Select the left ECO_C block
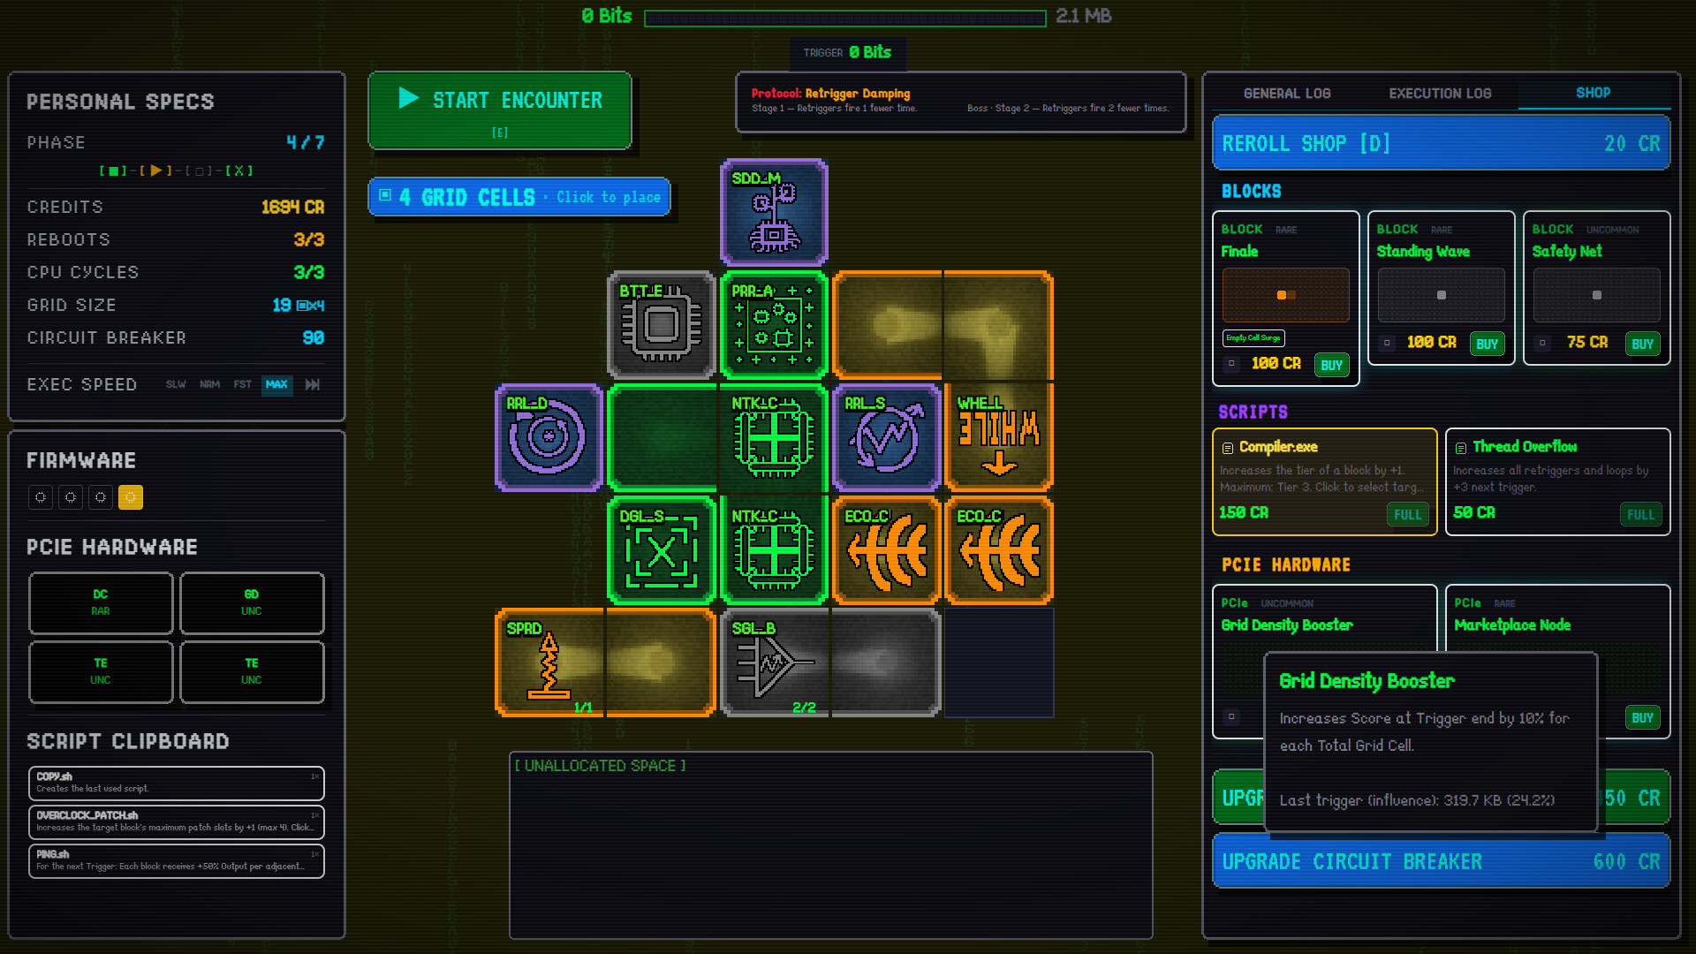Image resolution: width=1696 pixels, height=954 pixels. (887, 550)
